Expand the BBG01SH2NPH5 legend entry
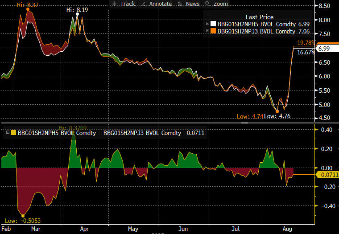The height and width of the screenshot is (234, 339). click(x=207, y=24)
